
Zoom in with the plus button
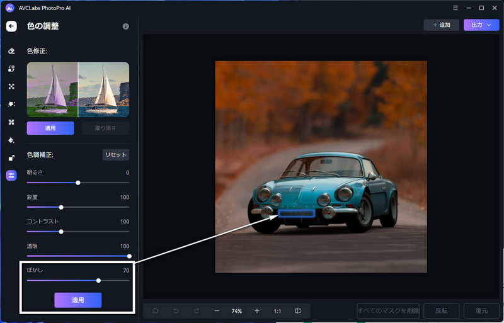pos(257,311)
